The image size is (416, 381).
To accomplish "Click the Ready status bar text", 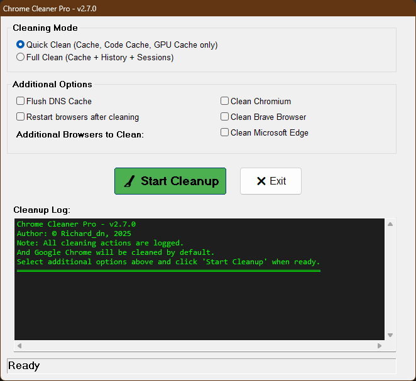I will (24, 366).
